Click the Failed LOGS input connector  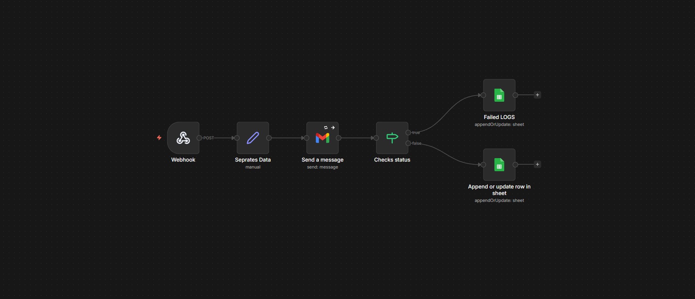pos(483,95)
